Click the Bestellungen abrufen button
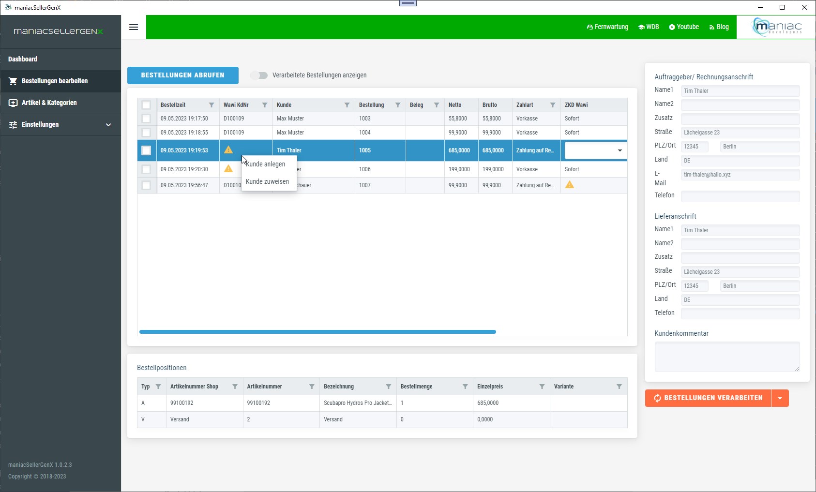816x492 pixels. coord(183,75)
